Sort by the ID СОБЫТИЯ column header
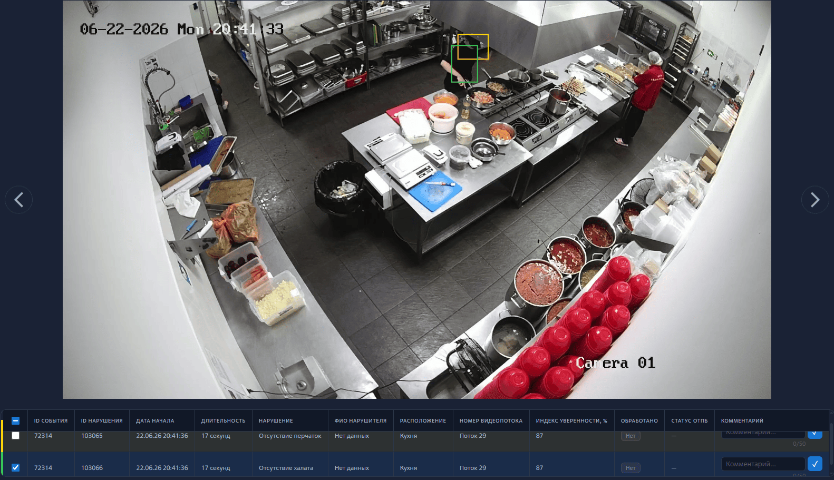 pyautogui.click(x=51, y=421)
